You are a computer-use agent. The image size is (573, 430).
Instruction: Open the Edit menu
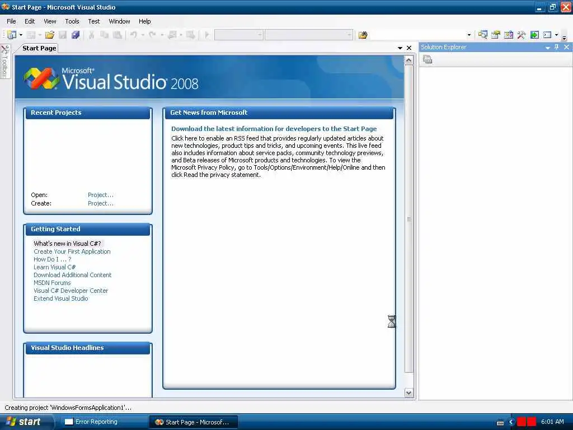[30, 21]
